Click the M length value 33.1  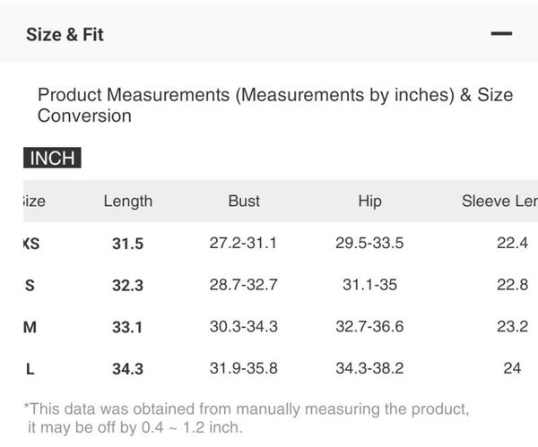[127, 327]
